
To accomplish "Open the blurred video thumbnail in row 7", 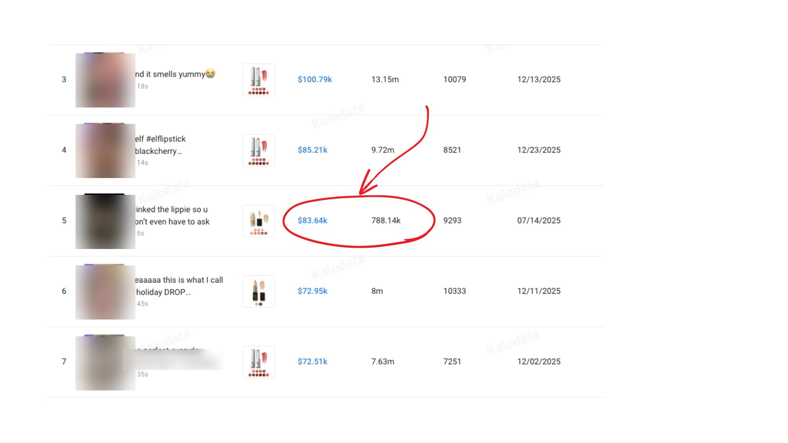I will 105,362.
